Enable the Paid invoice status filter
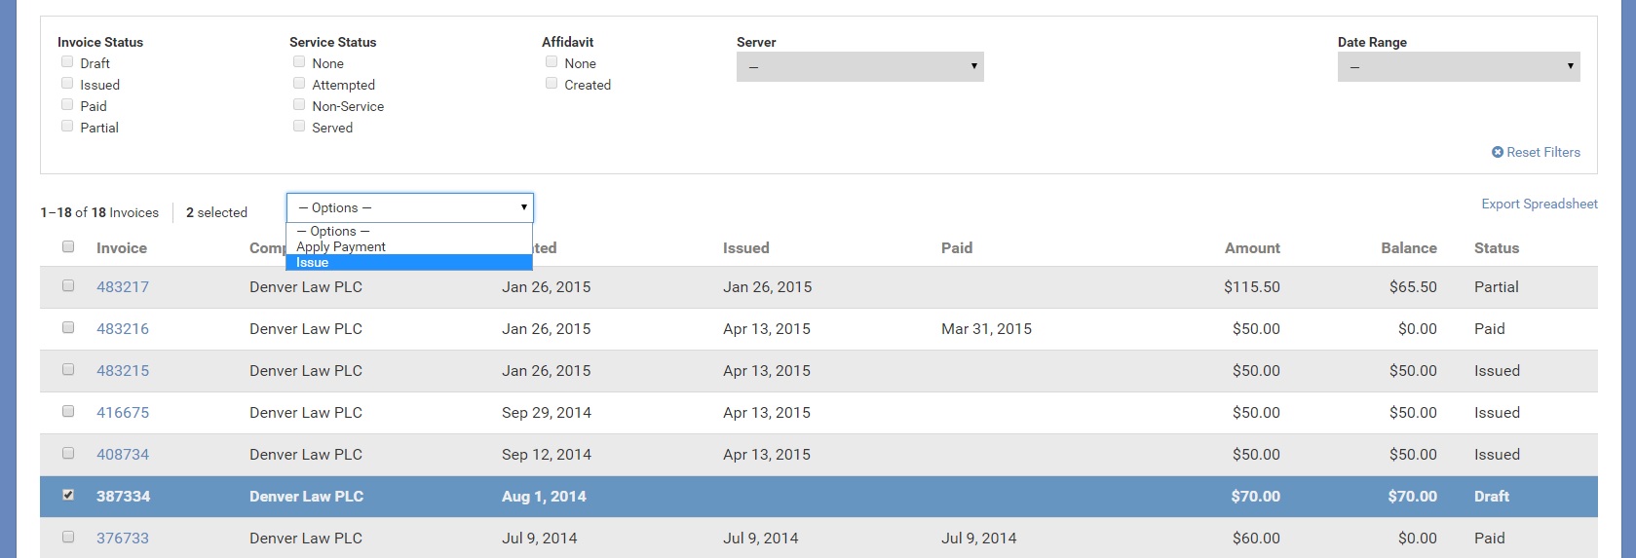 [x=67, y=105]
